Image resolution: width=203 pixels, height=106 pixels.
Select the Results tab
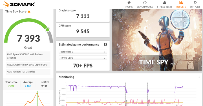point(181,5)
